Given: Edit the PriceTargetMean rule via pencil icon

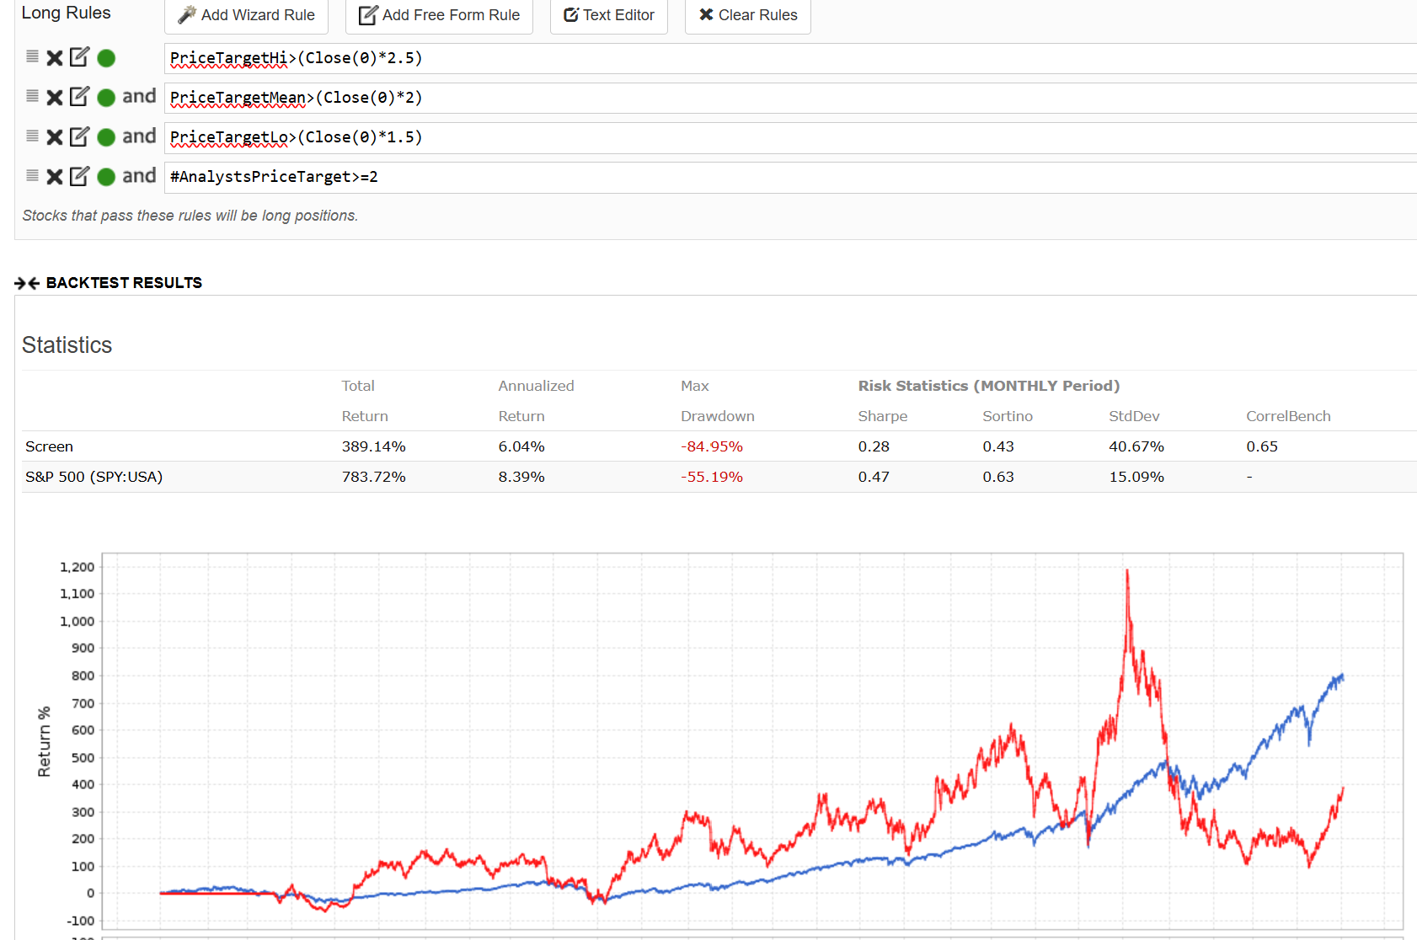Looking at the screenshot, I should [x=79, y=97].
